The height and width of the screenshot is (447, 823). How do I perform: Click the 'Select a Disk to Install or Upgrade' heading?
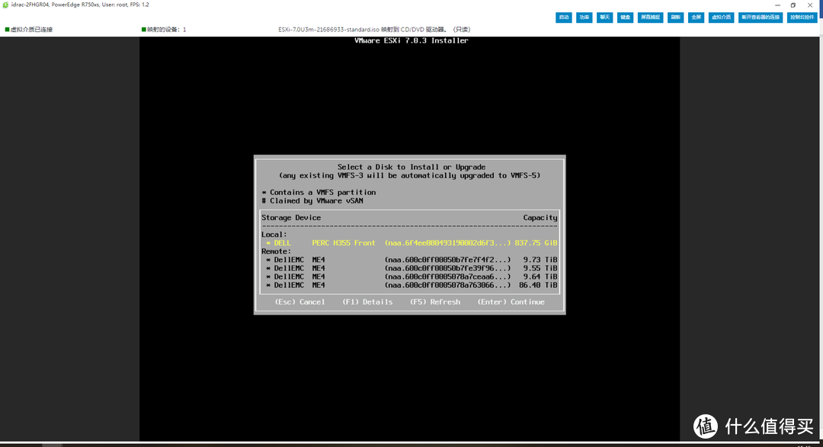[x=411, y=167]
